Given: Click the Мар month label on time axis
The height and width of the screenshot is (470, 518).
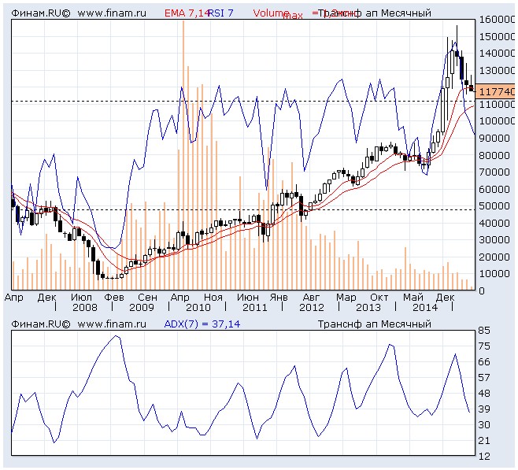Looking at the screenshot, I should pyautogui.click(x=346, y=298).
